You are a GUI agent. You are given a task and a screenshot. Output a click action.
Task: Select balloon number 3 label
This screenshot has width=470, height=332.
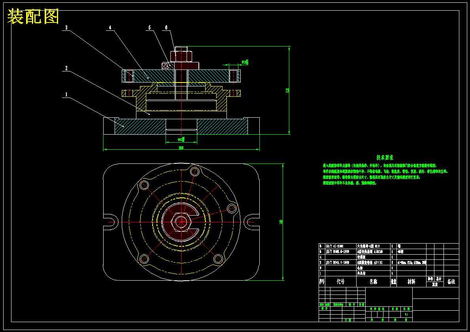pyautogui.click(x=66, y=28)
